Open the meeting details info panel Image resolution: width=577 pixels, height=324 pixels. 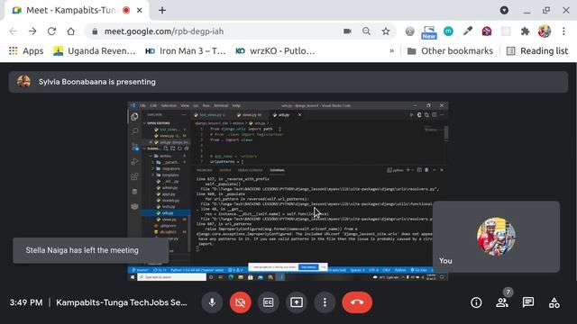click(x=476, y=302)
